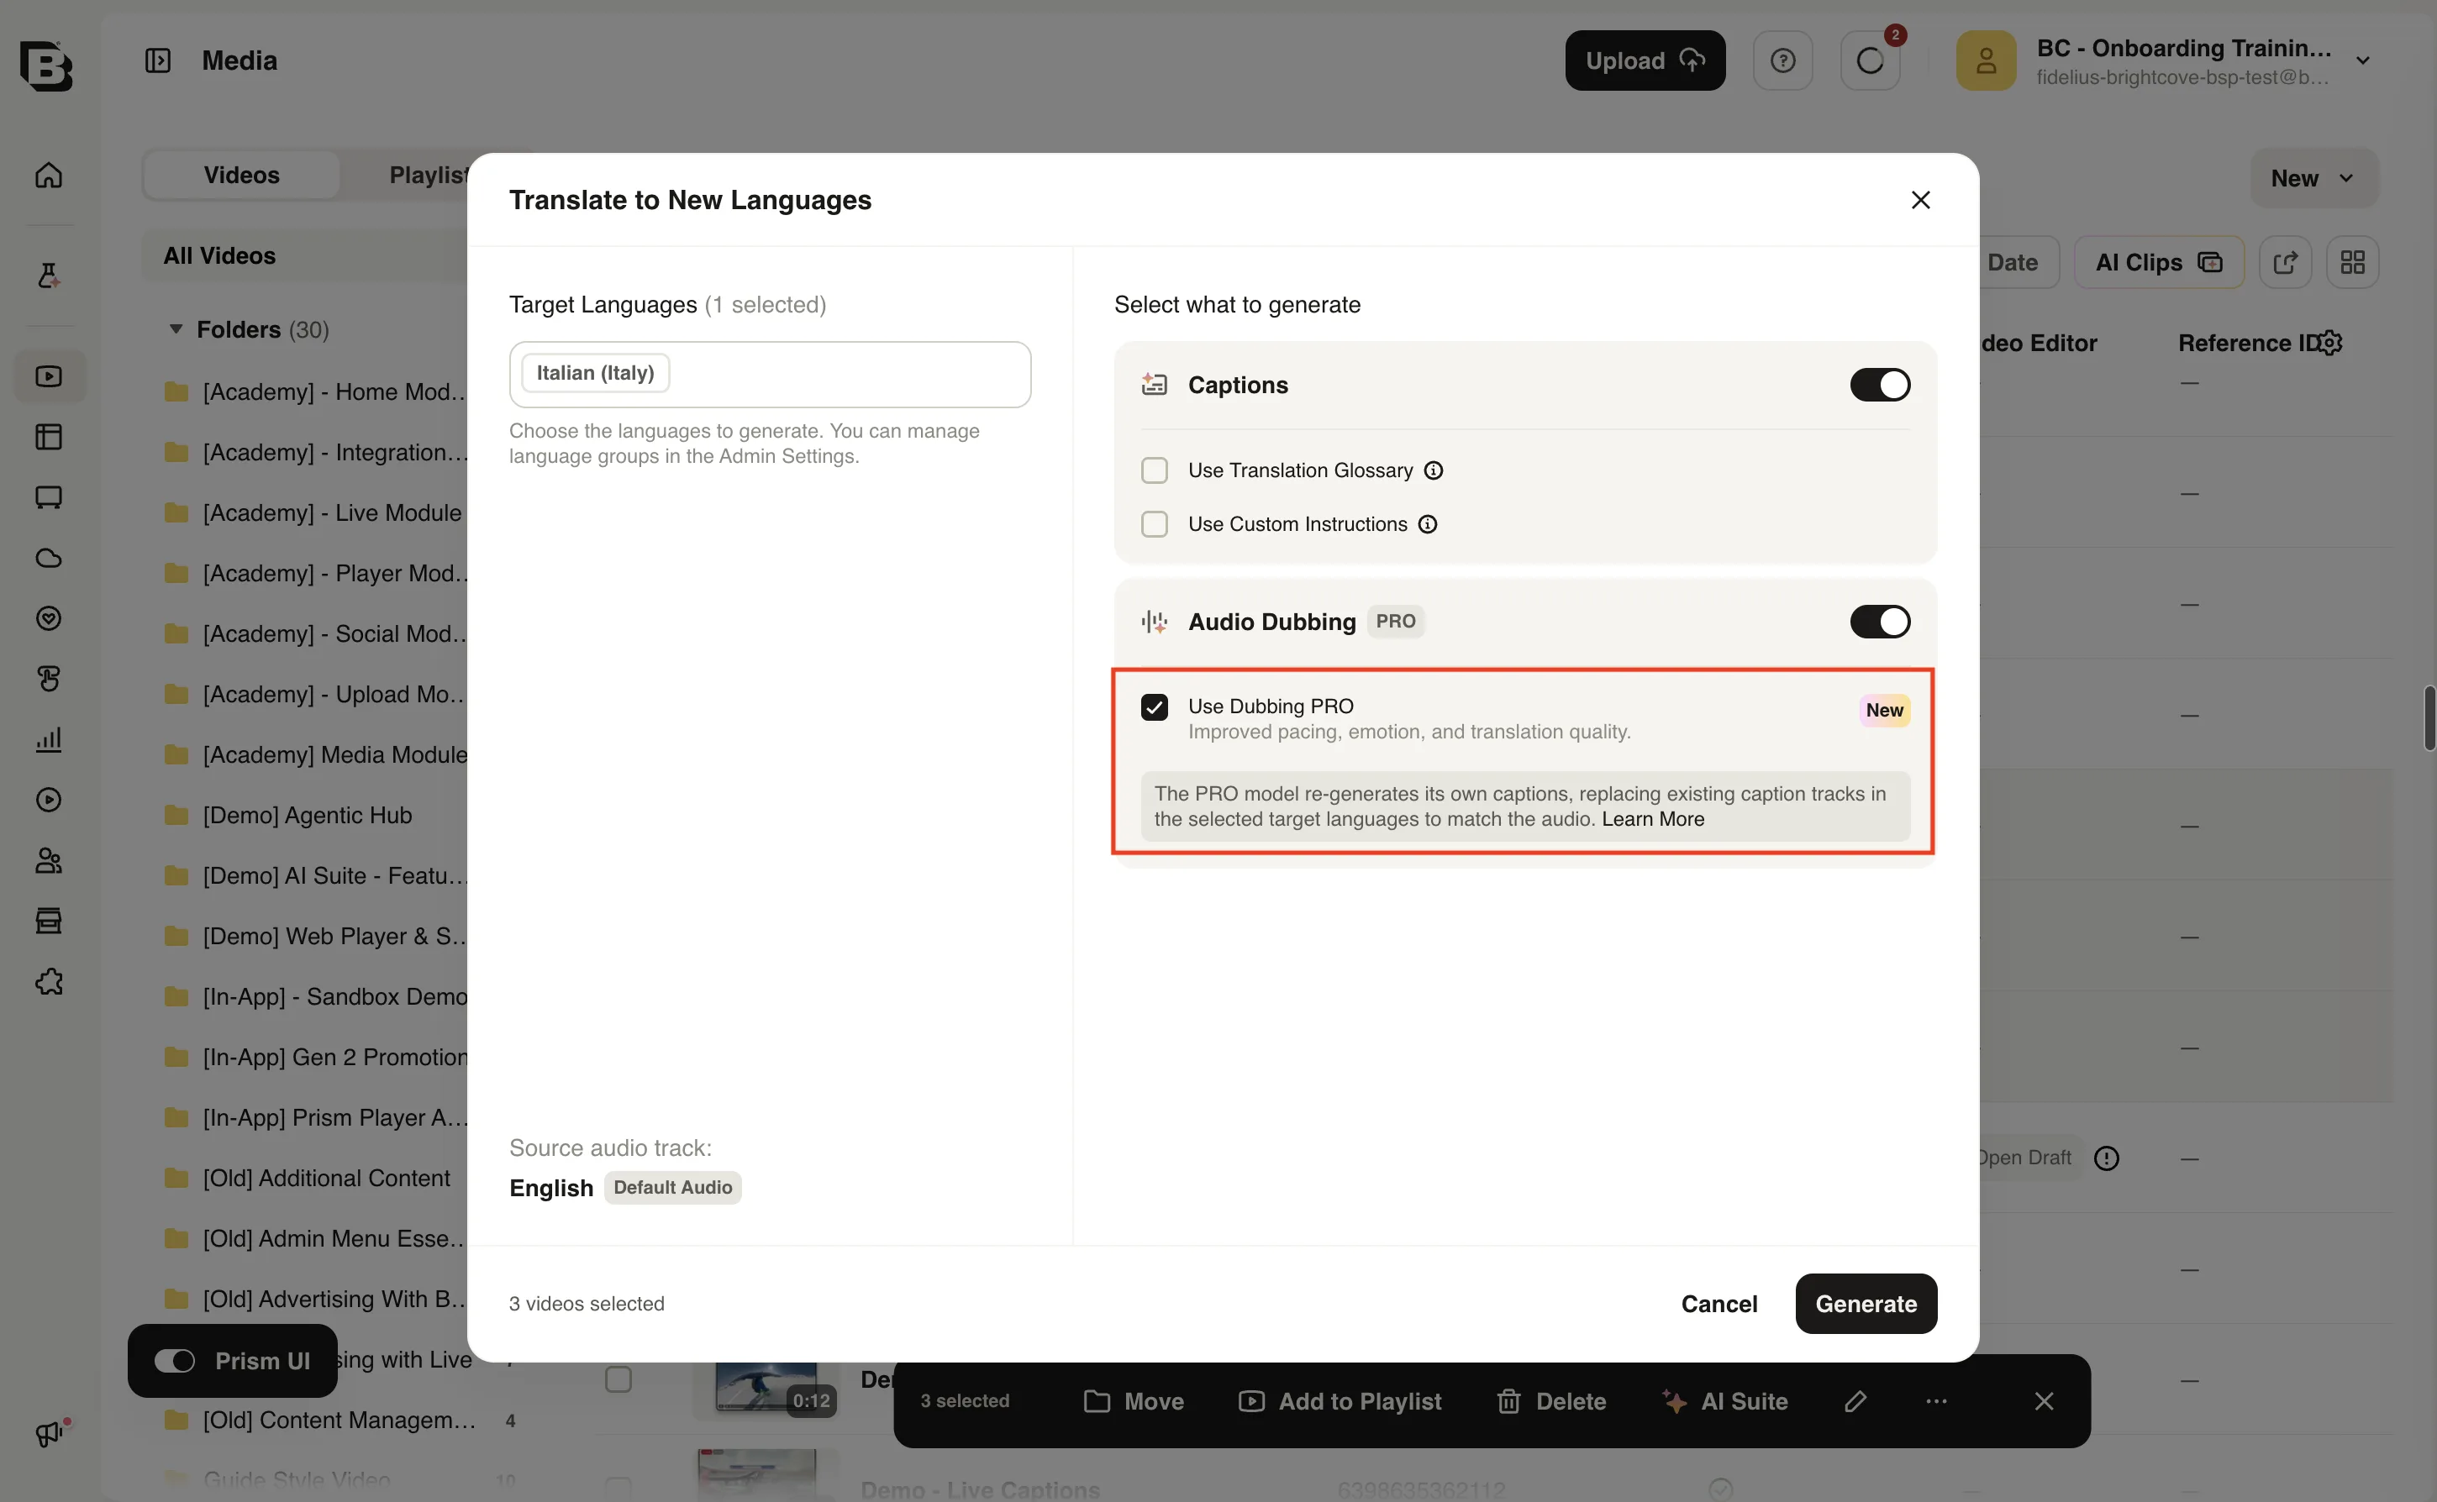
Task: Collapse the Folders tree triangle
Action: [x=176, y=328]
